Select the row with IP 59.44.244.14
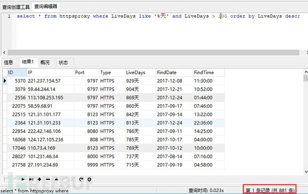Viewport: 308px width, 194px height. pos(113,89)
